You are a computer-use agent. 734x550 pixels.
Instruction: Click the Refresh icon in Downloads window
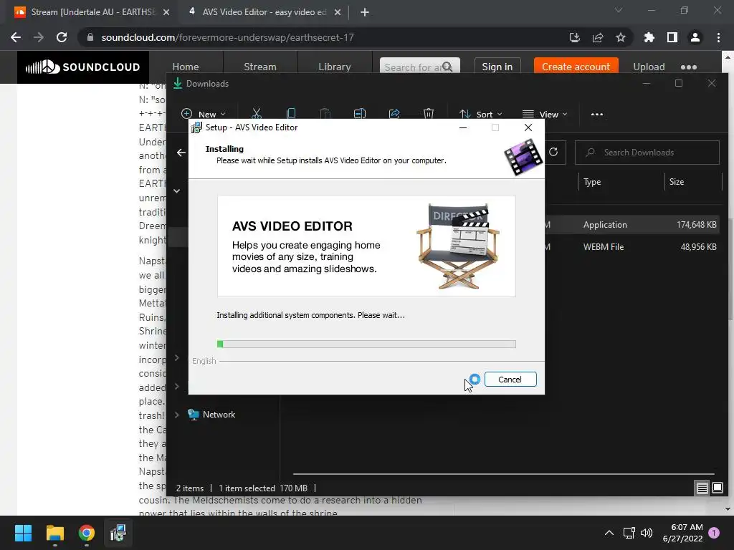553,152
